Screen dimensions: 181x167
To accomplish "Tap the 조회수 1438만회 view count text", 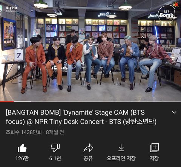I will coord(24,132).
